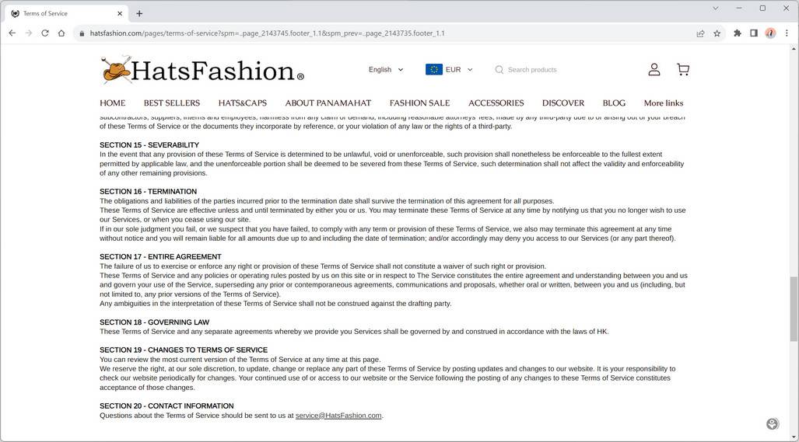
Task: Toggle the browser side panel icon
Action: [754, 33]
